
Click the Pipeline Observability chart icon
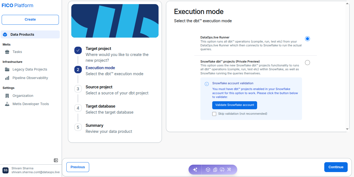[x=7, y=78]
